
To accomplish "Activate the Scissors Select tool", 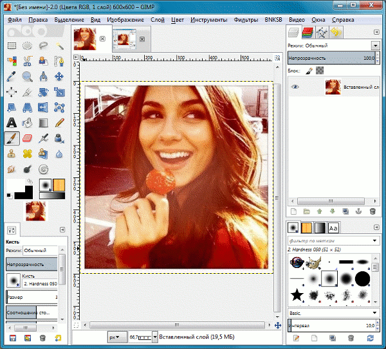I will (28, 60).
